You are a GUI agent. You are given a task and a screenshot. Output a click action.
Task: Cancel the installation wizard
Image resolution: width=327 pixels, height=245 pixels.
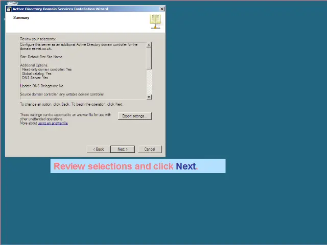[x=150, y=149]
